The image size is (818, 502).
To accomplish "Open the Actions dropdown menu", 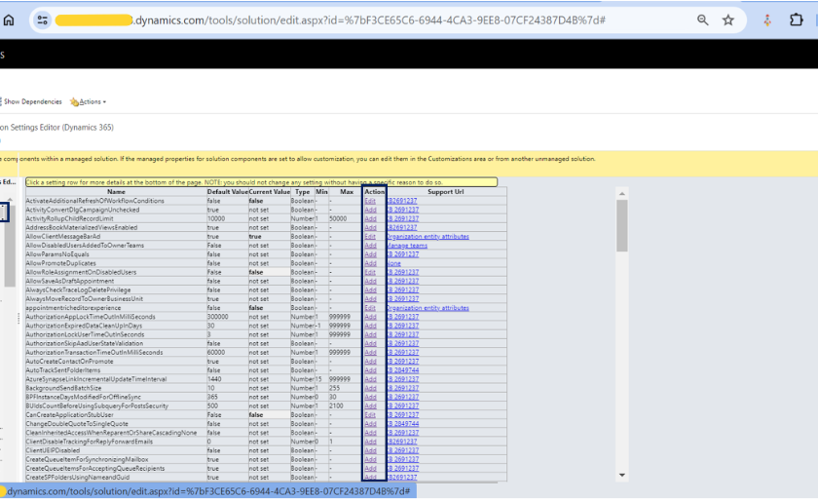I will pos(90,101).
